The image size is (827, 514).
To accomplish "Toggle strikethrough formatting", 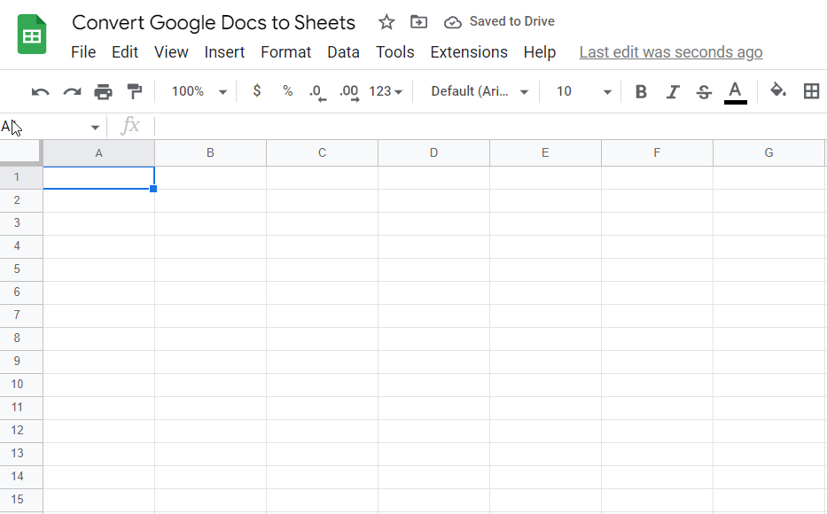I will [704, 92].
